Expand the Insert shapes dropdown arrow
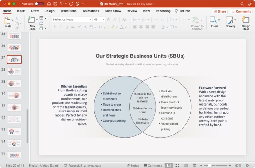This screenshot has height=168, width=255. point(219,20)
